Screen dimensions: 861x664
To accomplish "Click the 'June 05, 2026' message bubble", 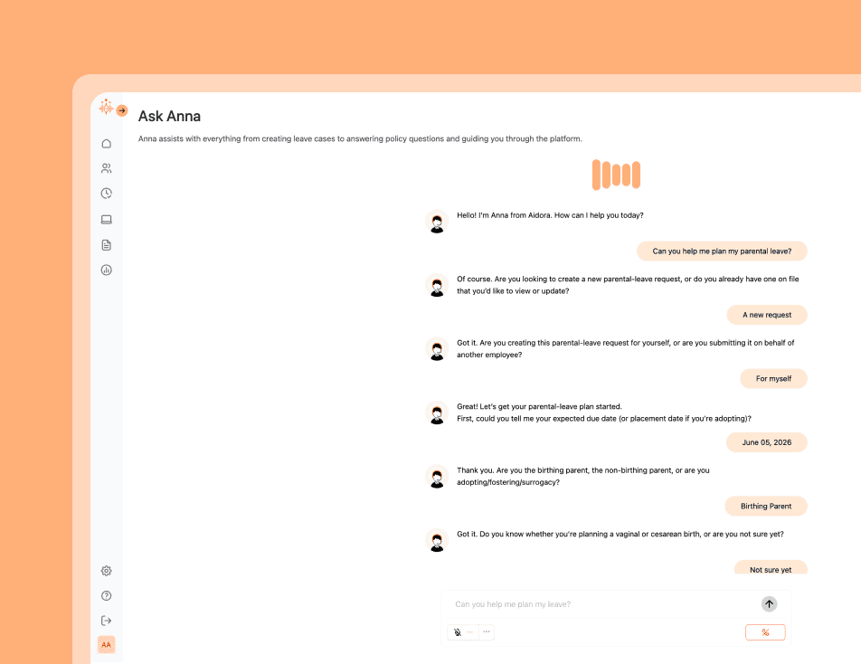I will click(x=767, y=442).
